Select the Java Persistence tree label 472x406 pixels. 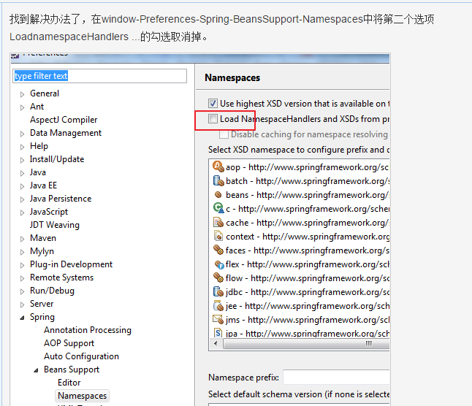point(61,199)
